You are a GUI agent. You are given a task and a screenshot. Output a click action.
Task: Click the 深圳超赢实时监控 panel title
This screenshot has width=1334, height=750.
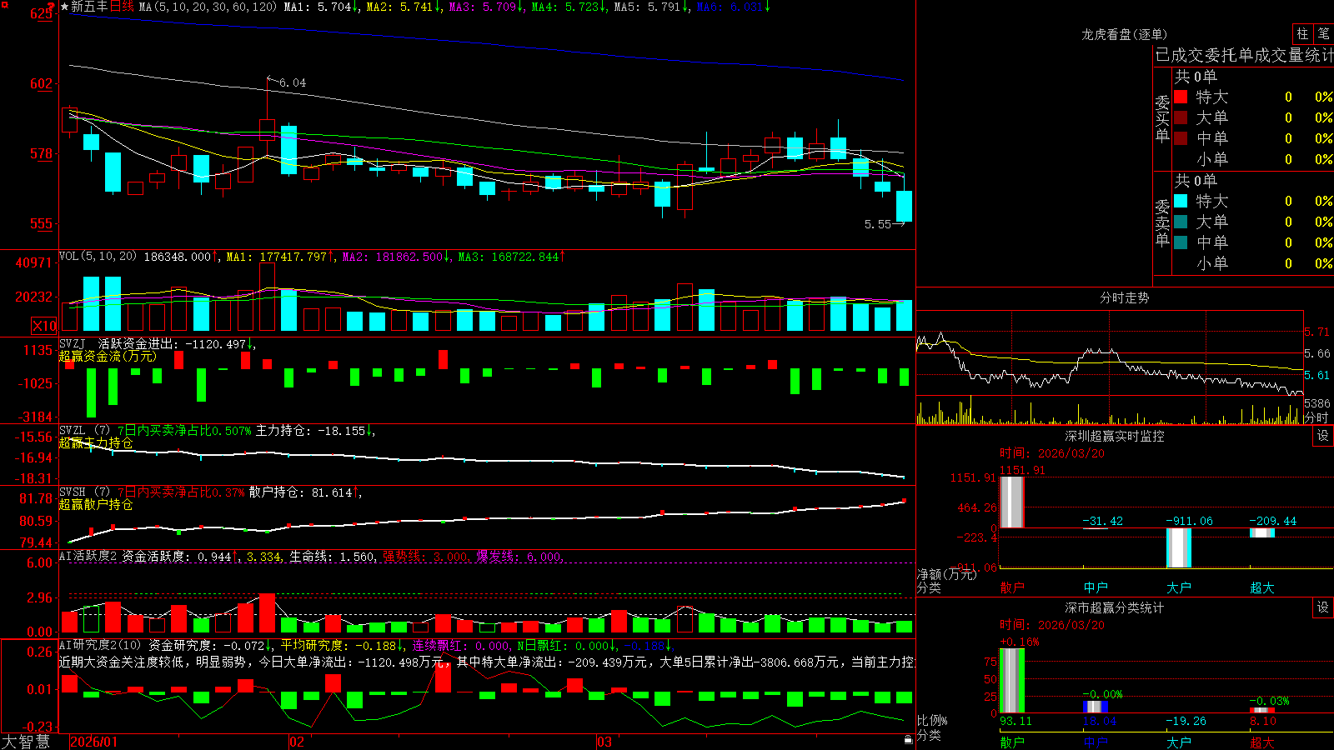[x=1114, y=436]
